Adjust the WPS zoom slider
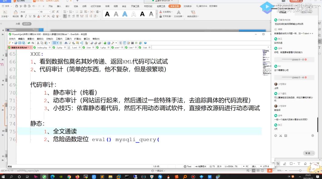 point(300,170)
